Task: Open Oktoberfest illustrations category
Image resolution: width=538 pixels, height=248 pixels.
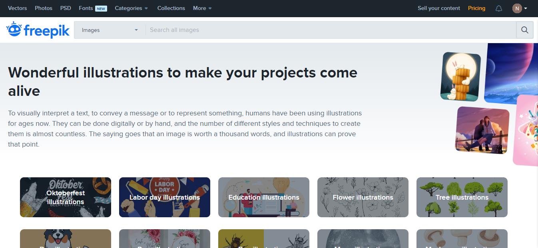Action: coord(66,197)
